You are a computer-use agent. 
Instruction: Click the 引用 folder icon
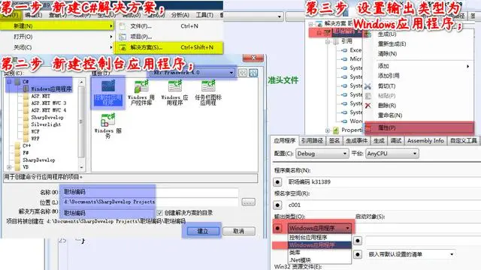click(x=336, y=41)
